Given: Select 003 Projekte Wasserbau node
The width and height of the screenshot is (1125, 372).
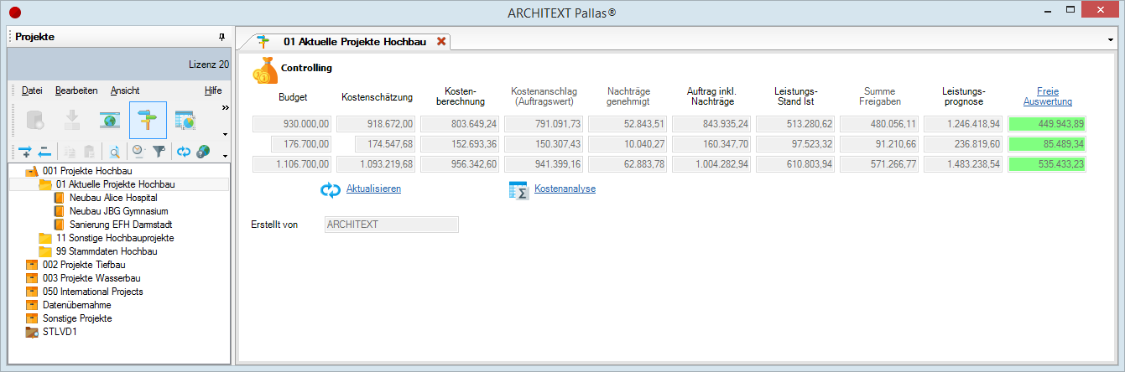Looking at the screenshot, I should tap(91, 278).
